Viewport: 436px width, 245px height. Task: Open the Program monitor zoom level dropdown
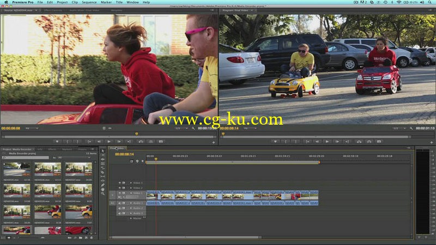[x=250, y=128]
